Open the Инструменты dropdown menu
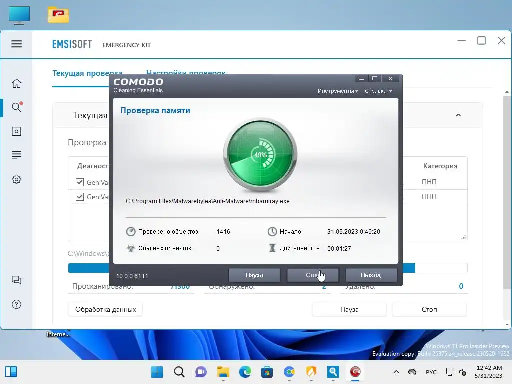The width and height of the screenshot is (512, 384). coord(338,91)
